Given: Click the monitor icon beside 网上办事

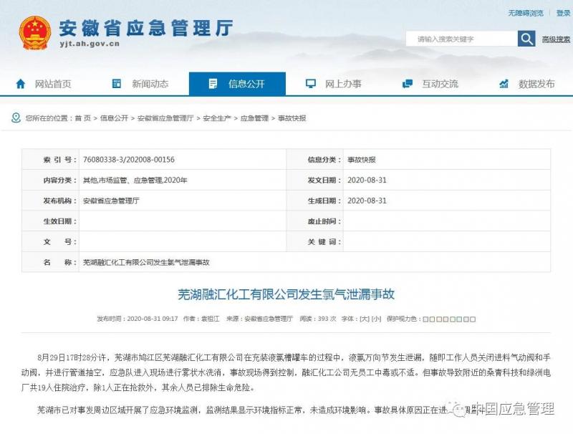Looking at the screenshot, I should point(311,84).
